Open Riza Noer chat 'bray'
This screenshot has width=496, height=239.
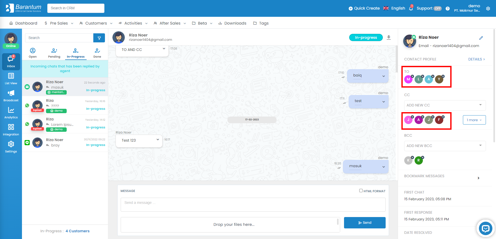pyautogui.click(x=65, y=143)
